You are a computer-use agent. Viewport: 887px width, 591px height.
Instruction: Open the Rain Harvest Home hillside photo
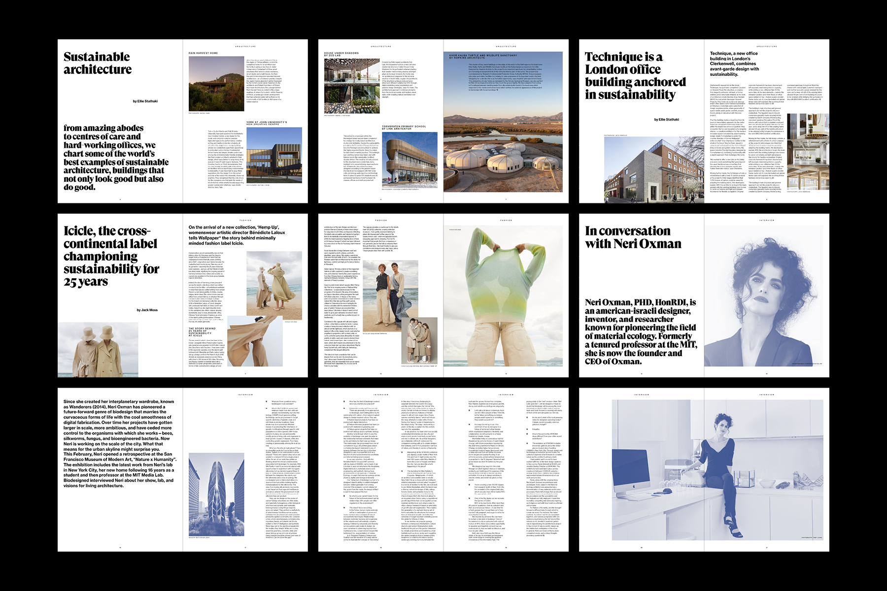pos(216,84)
